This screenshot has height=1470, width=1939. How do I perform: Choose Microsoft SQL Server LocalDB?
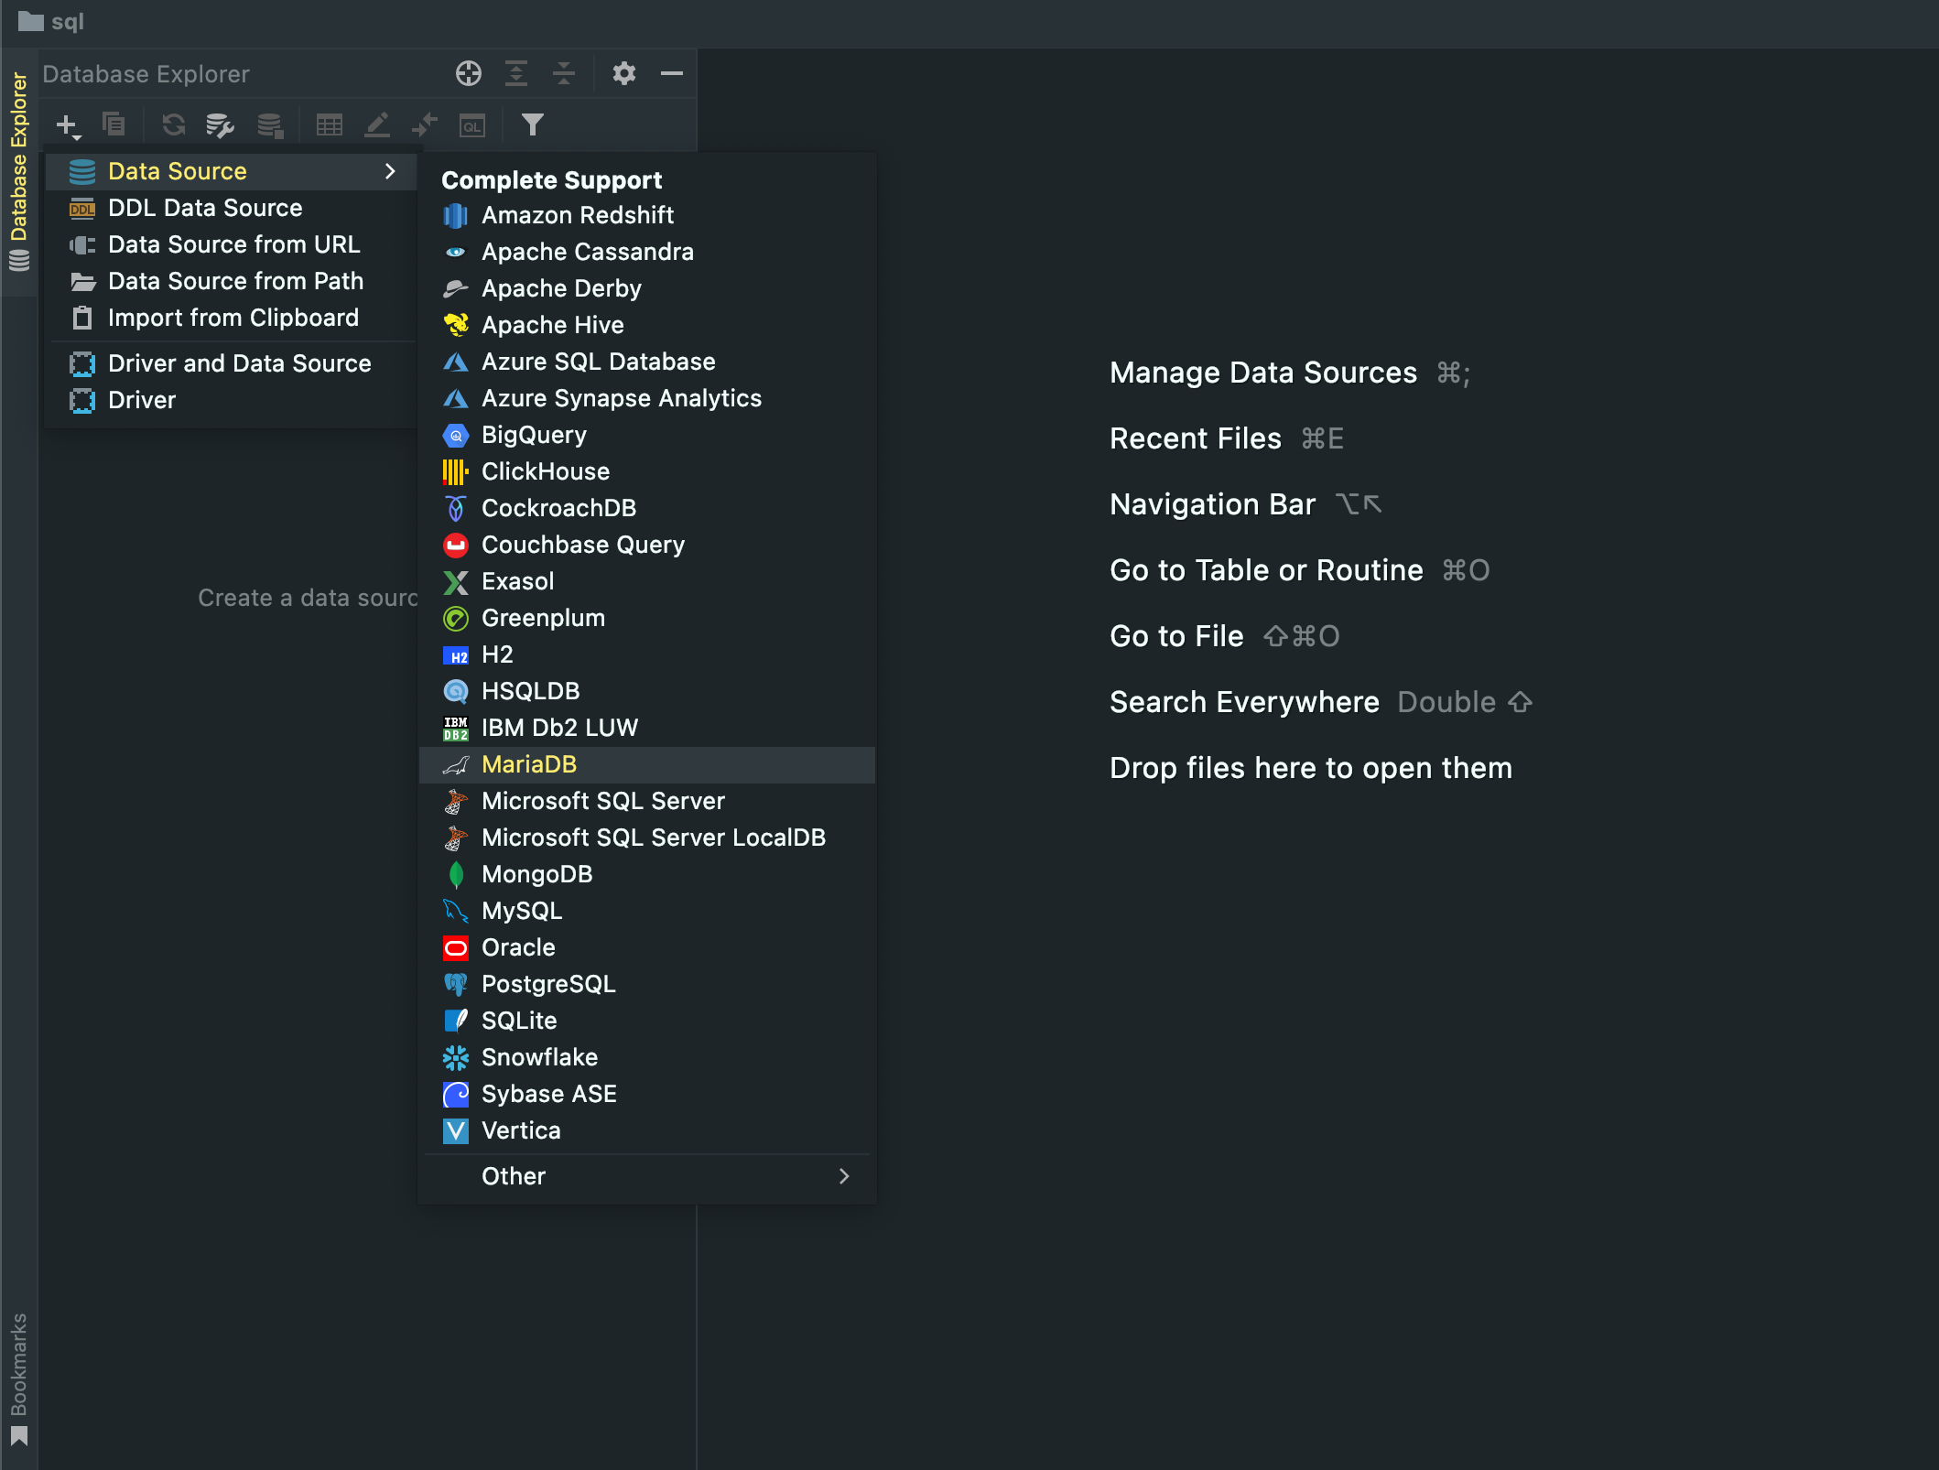(x=646, y=838)
